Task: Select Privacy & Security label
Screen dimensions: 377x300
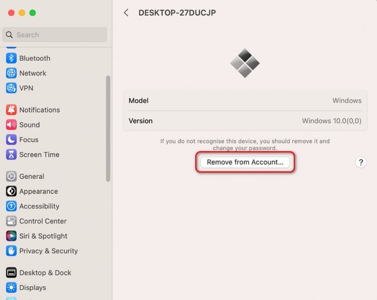Action: click(x=48, y=251)
